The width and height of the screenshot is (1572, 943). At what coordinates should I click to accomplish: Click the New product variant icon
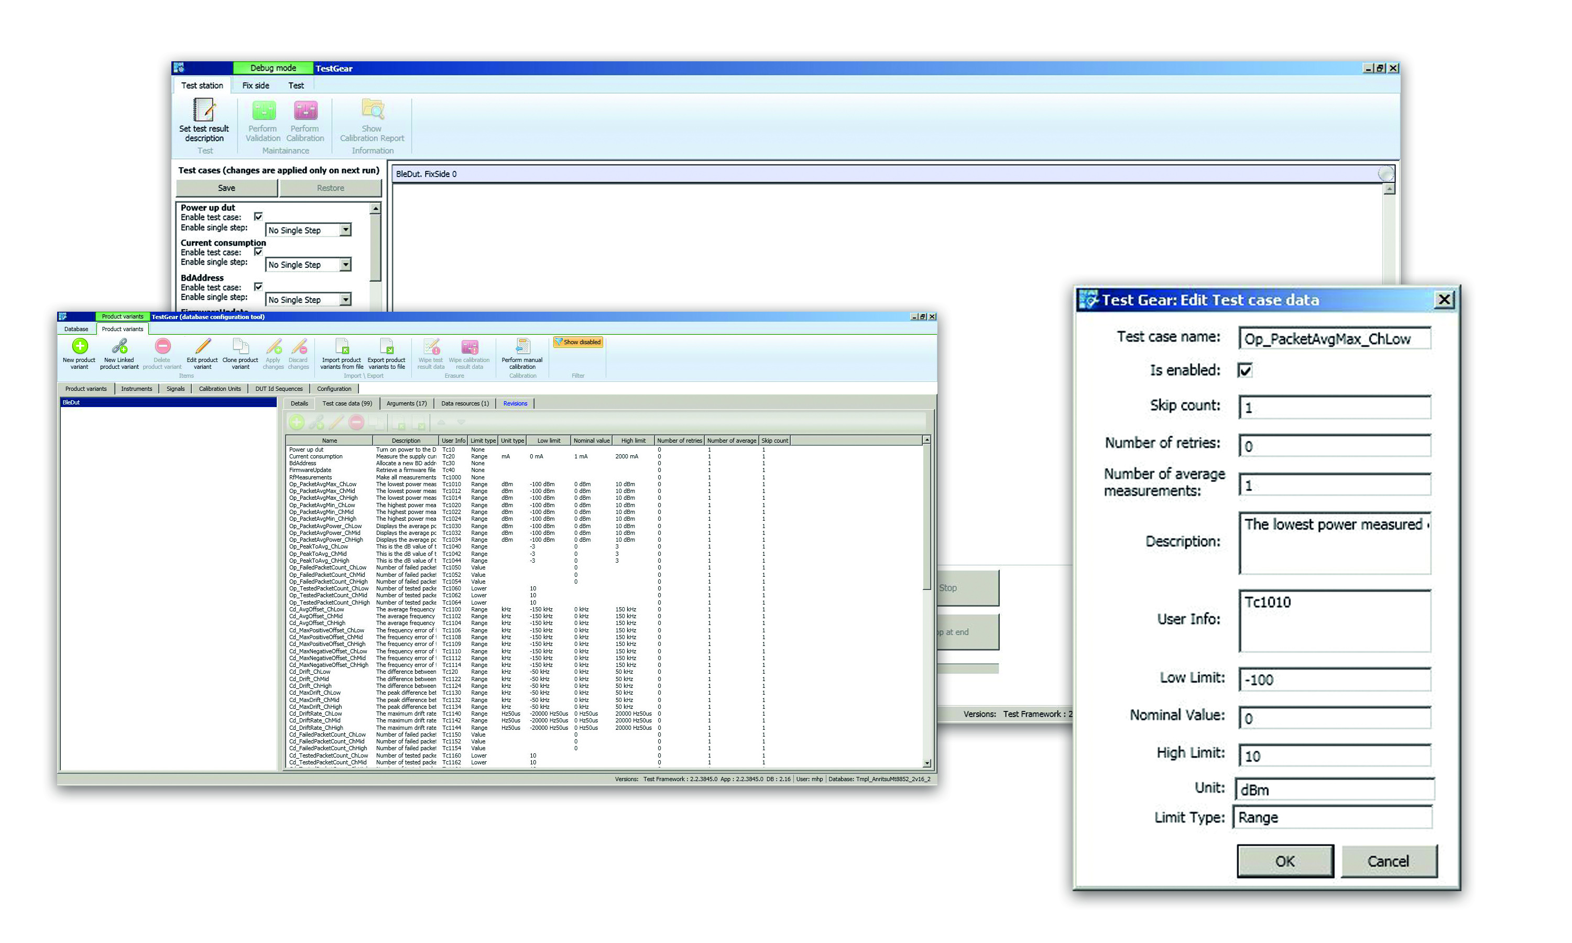(80, 346)
